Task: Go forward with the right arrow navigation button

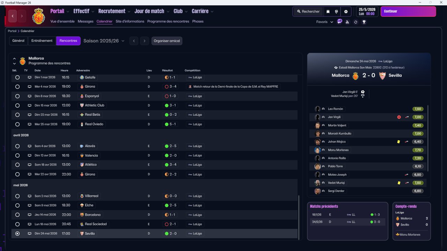Action: point(22,16)
